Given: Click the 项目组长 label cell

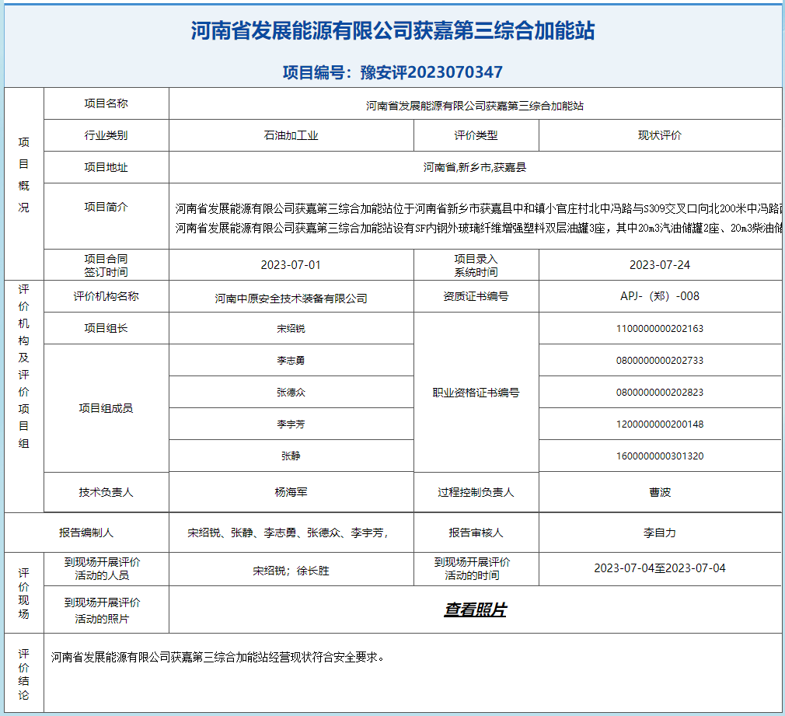Looking at the screenshot, I should (106, 329).
